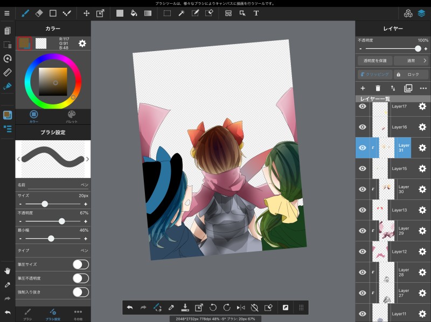Go to previous brush preview arrow
Screen dimensions: 431x322
coord(18,159)
